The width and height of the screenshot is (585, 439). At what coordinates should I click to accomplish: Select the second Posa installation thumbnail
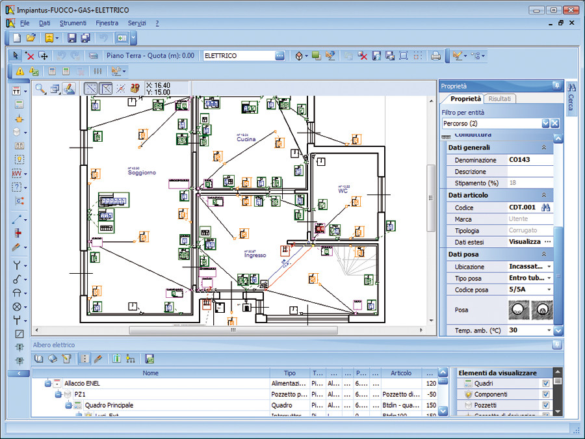click(541, 310)
